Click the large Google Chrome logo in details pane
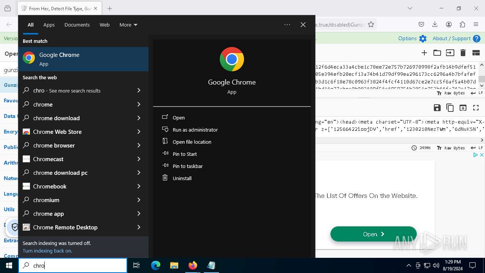Image resolution: width=485 pixels, height=273 pixels. click(x=232, y=59)
